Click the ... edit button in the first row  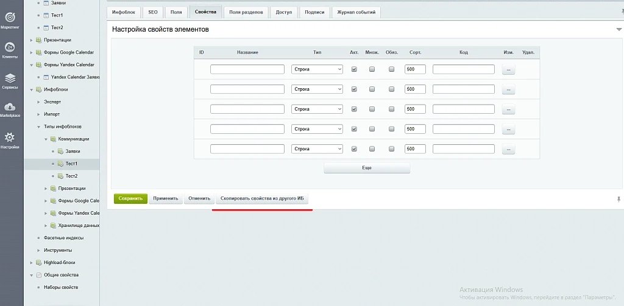coord(509,69)
